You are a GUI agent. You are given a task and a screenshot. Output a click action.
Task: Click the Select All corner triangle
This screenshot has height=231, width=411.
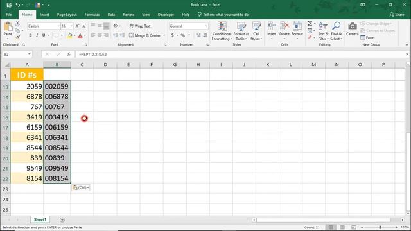7,65
